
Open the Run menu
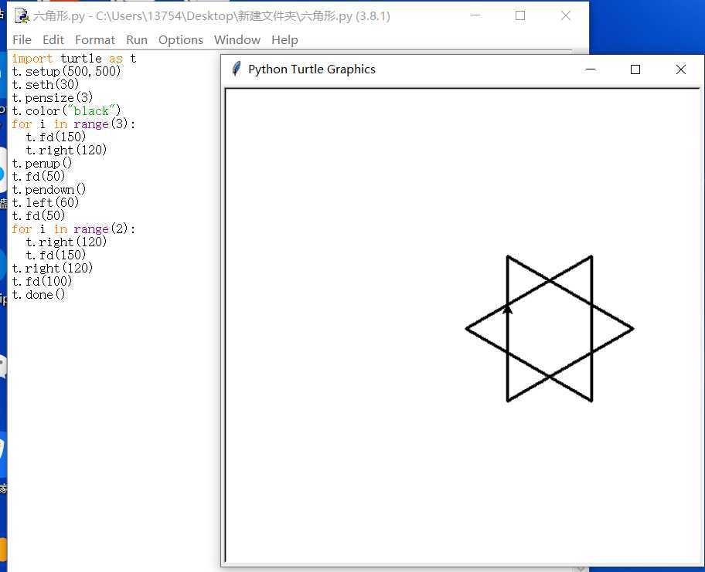coord(137,40)
